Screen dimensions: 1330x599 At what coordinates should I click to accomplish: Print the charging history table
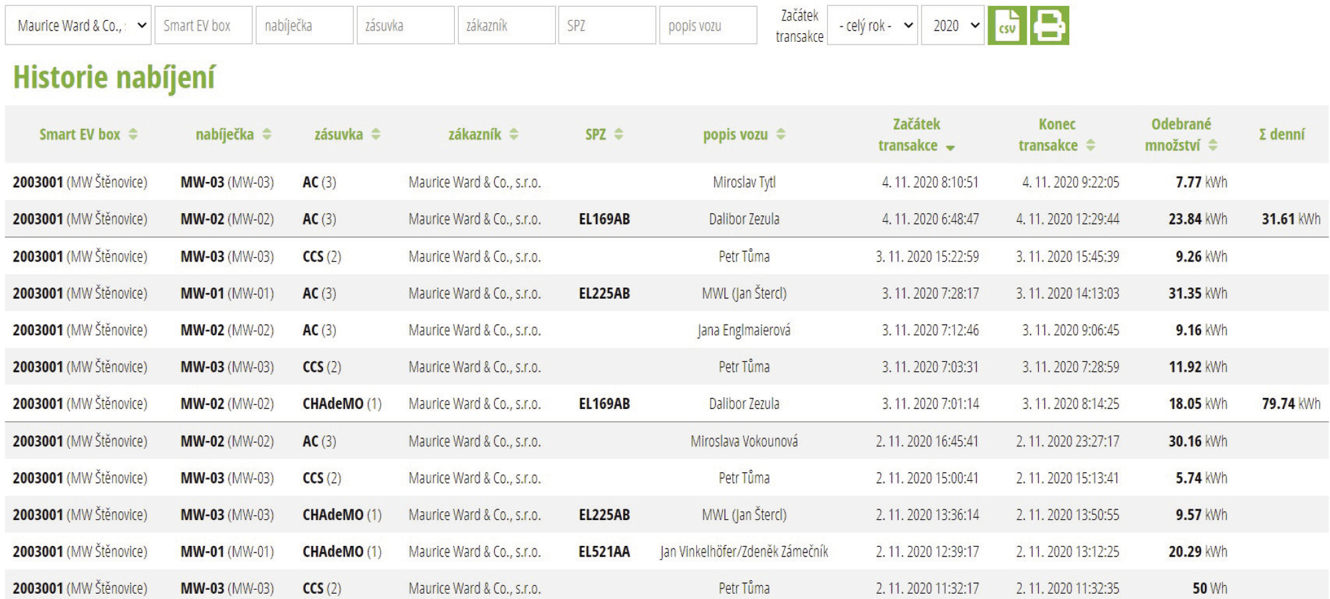[x=1049, y=25]
